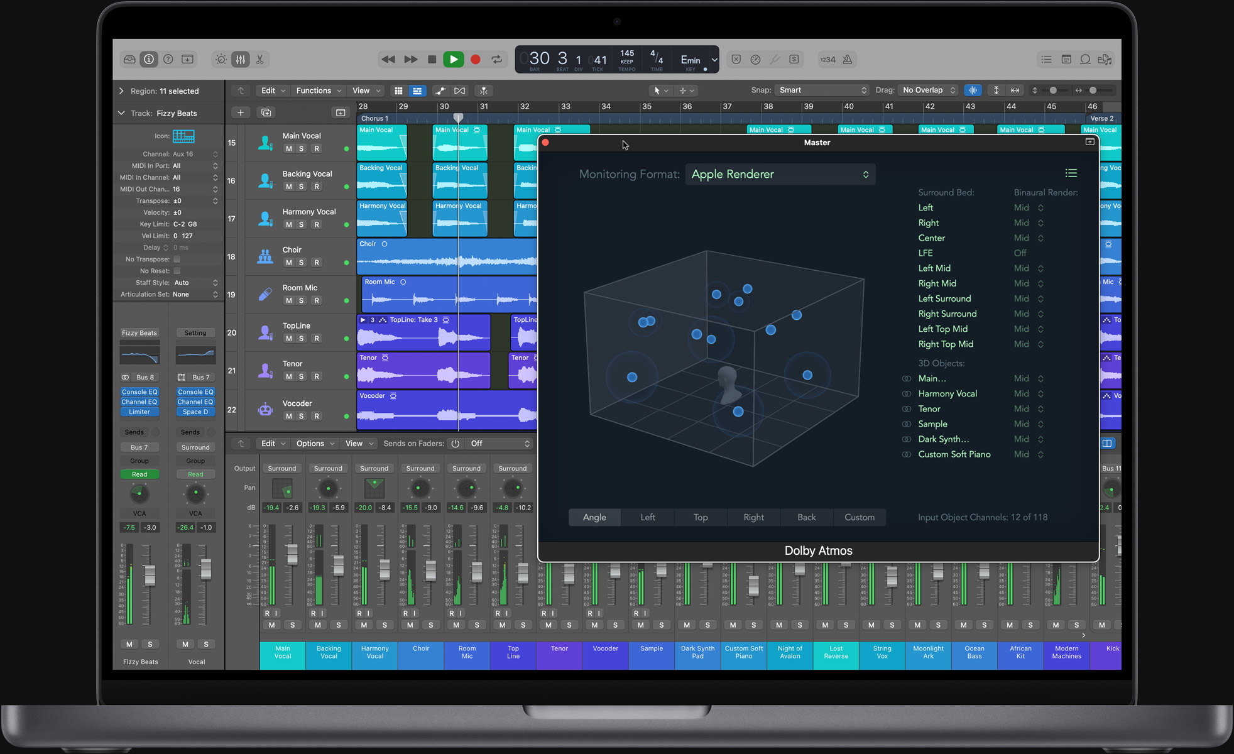Mute the Choir track
The height and width of the screenshot is (754, 1234).
[288, 263]
